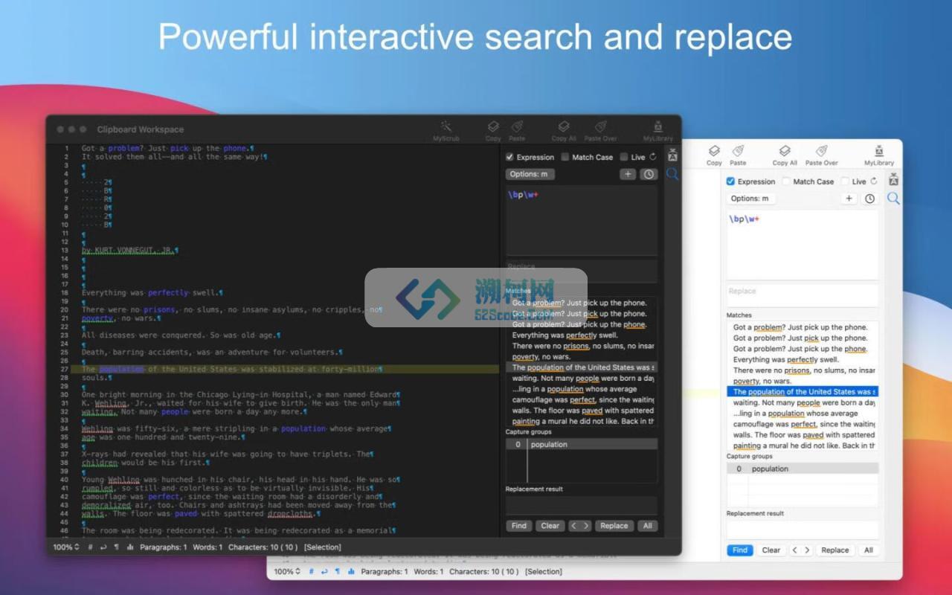The height and width of the screenshot is (595, 952).
Task: Go to next match in light panel
Action: 807,550
